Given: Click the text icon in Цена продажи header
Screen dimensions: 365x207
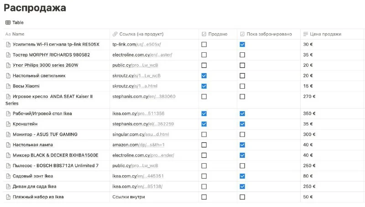Looking at the screenshot, I should pos(305,34).
